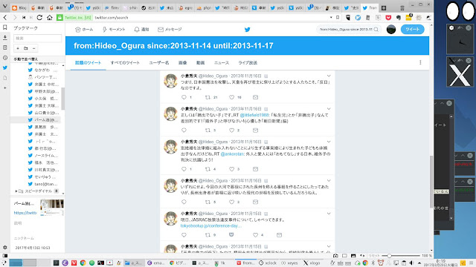Open the Notes side panel icon
Image resolution: width=476 pixels, height=267 pixels.
pos(5,47)
